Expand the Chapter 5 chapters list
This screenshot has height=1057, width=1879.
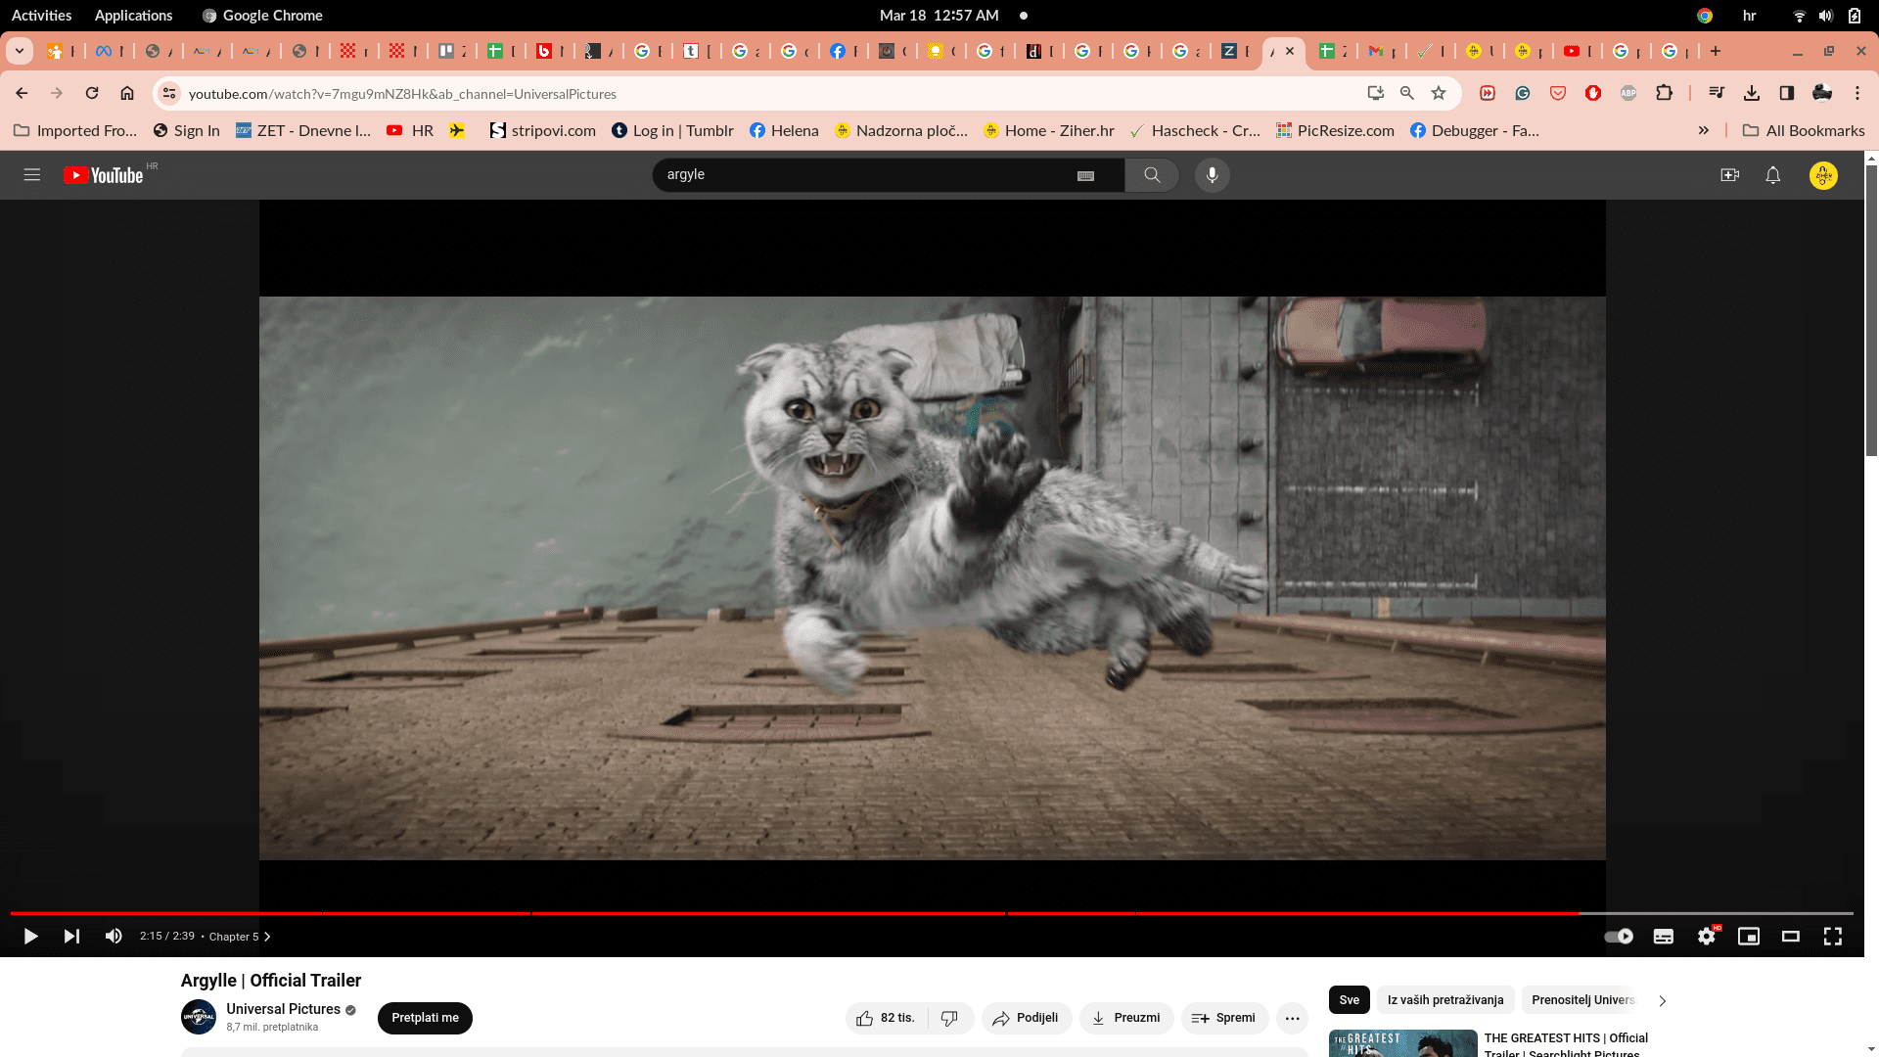[x=240, y=937]
